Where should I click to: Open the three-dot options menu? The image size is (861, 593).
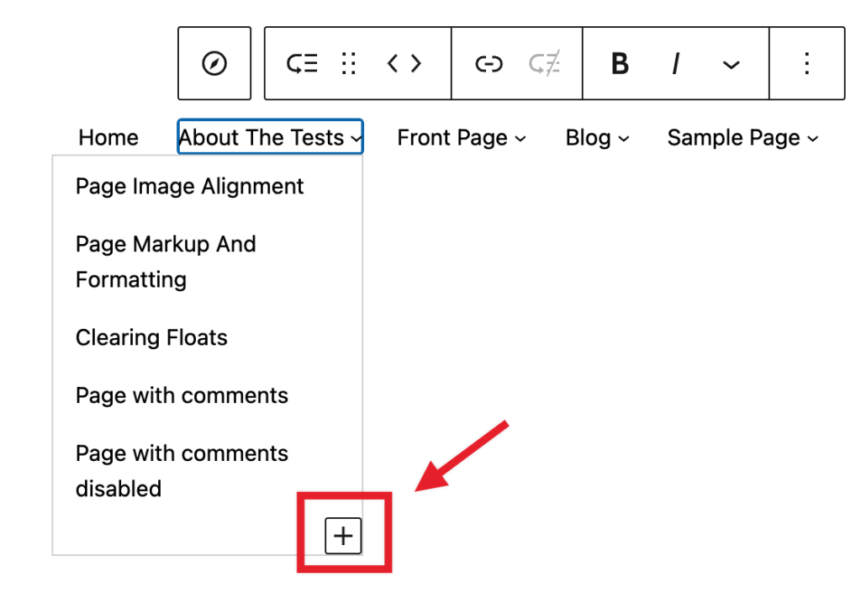tap(806, 63)
